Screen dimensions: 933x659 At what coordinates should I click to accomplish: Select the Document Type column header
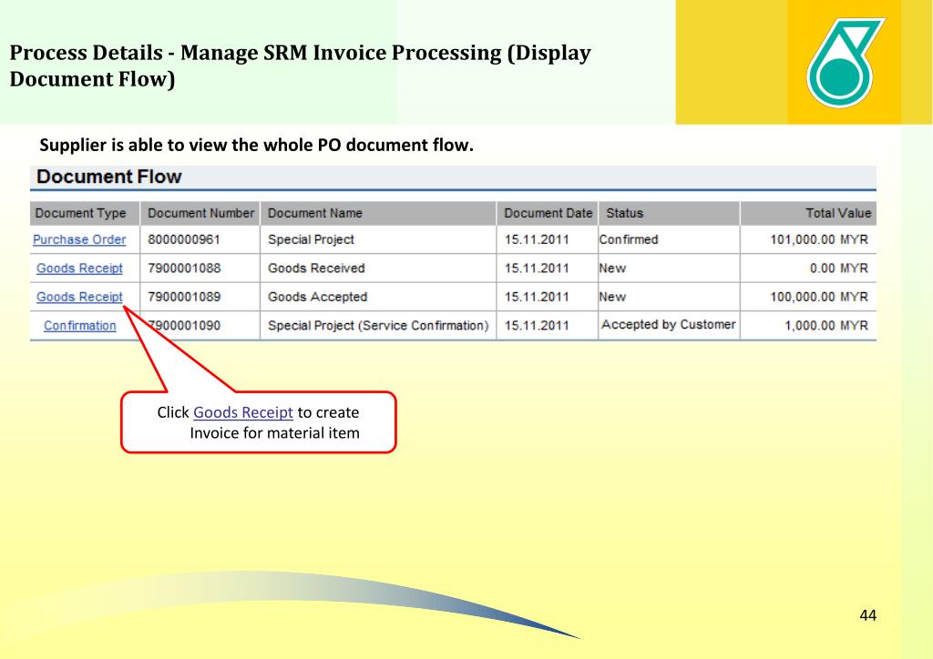[85, 213]
